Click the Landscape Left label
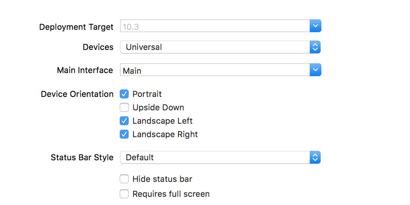The height and width of the screenshot is (205, 410). pos(162,121)
